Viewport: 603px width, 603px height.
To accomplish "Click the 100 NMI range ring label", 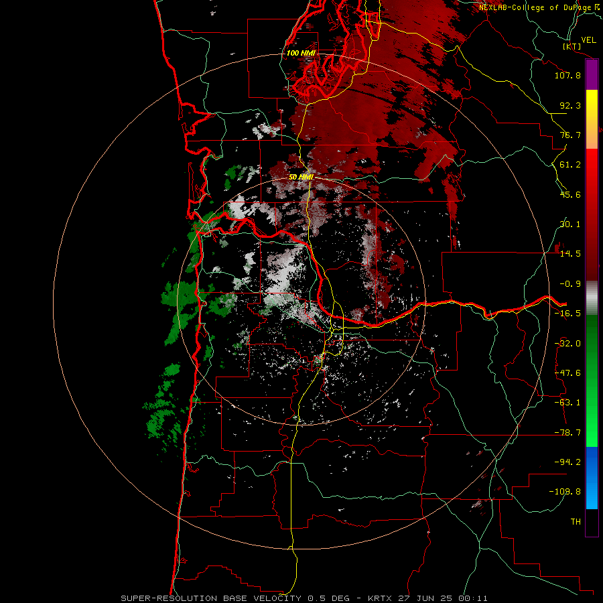I will 301,53.
